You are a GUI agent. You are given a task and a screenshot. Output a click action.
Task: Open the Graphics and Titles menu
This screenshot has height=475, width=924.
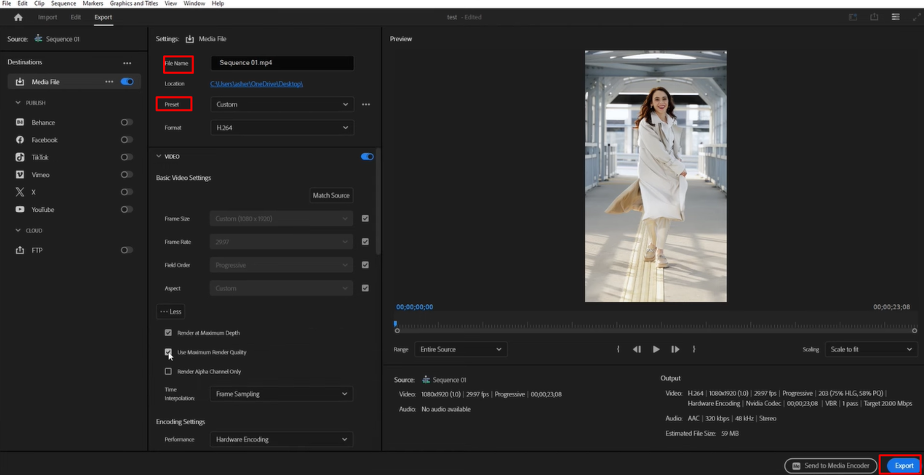133,3
